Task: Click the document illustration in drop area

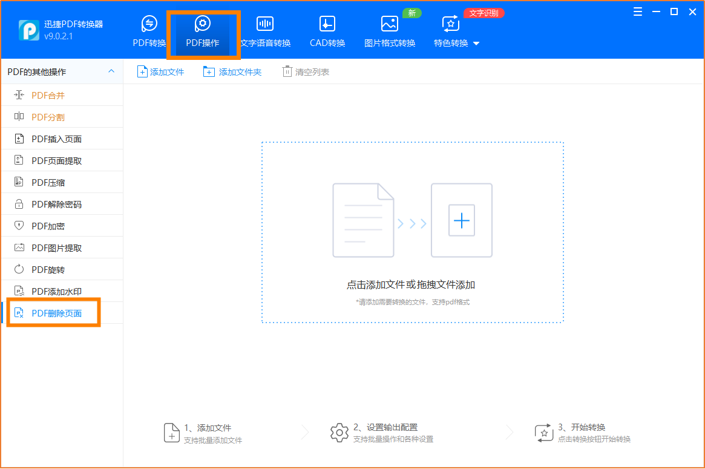Action: coord(363,220)
